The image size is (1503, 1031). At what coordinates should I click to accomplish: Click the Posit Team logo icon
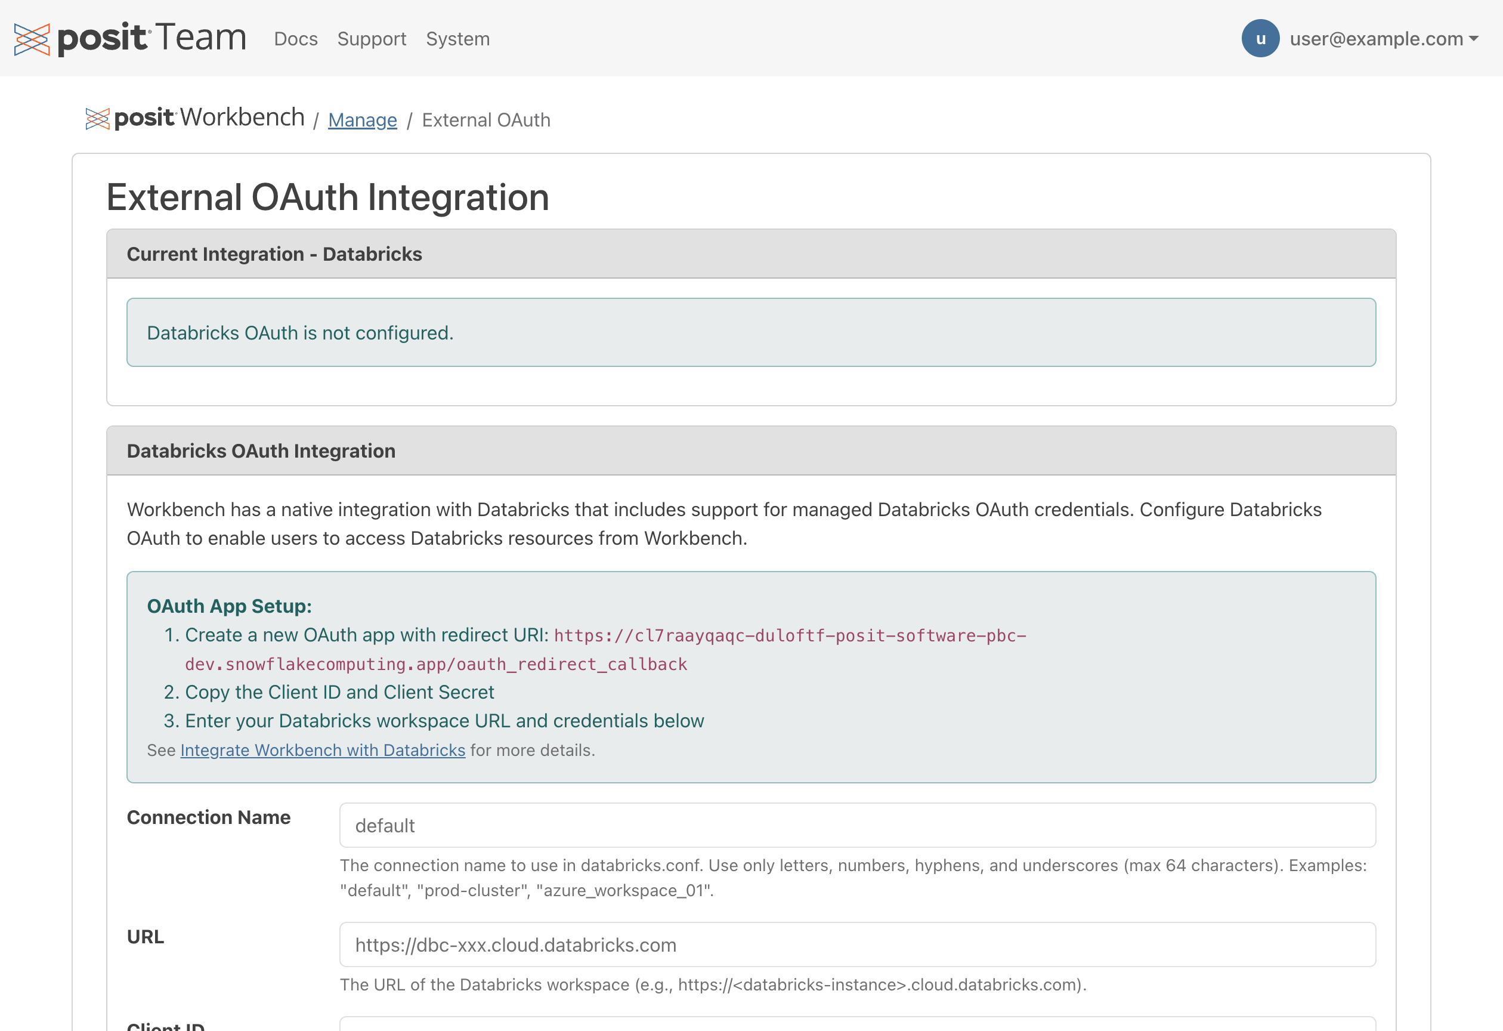32,39
